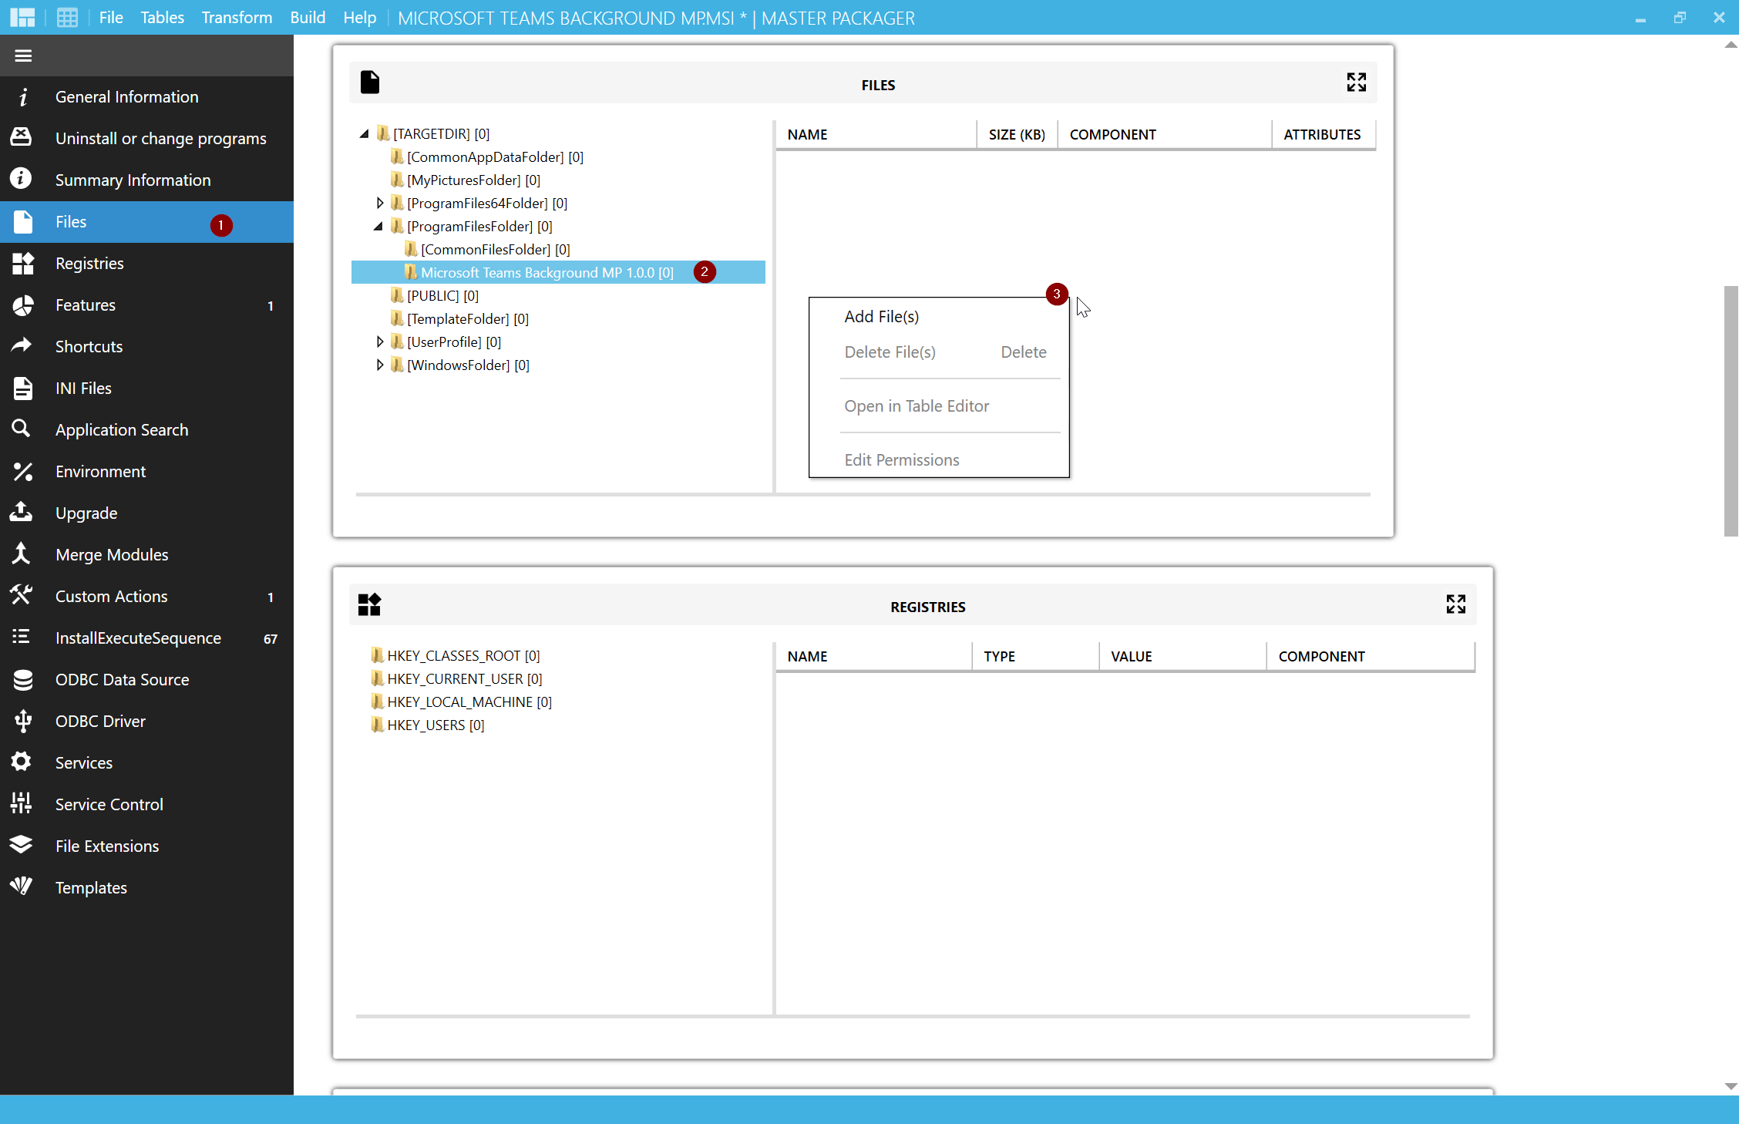Open the table grid view icon
The height and width of the screenshot is (1124, 1739).
67,17
